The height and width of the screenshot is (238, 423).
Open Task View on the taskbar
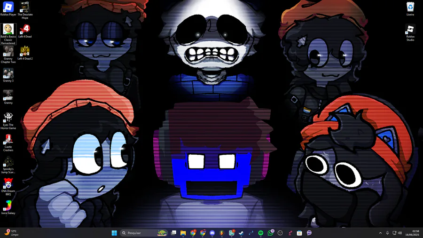coord(174,233)
